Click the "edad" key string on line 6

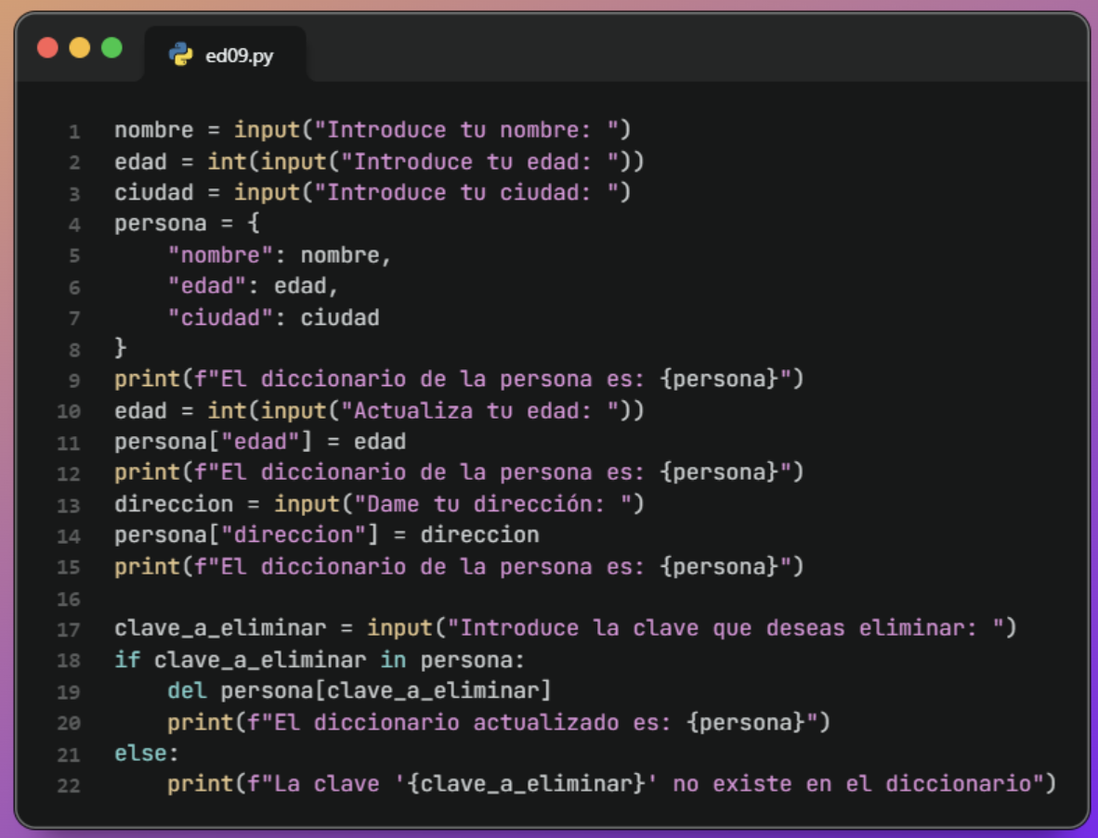[x=207, y=286]
